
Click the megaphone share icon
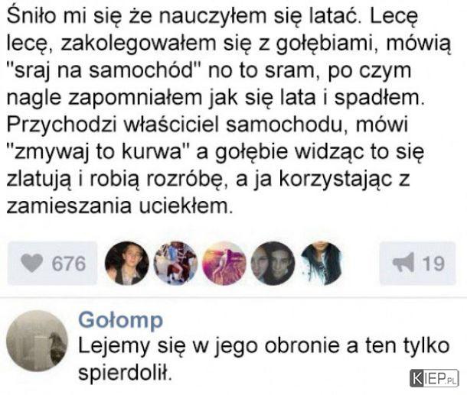coord(403,262)
